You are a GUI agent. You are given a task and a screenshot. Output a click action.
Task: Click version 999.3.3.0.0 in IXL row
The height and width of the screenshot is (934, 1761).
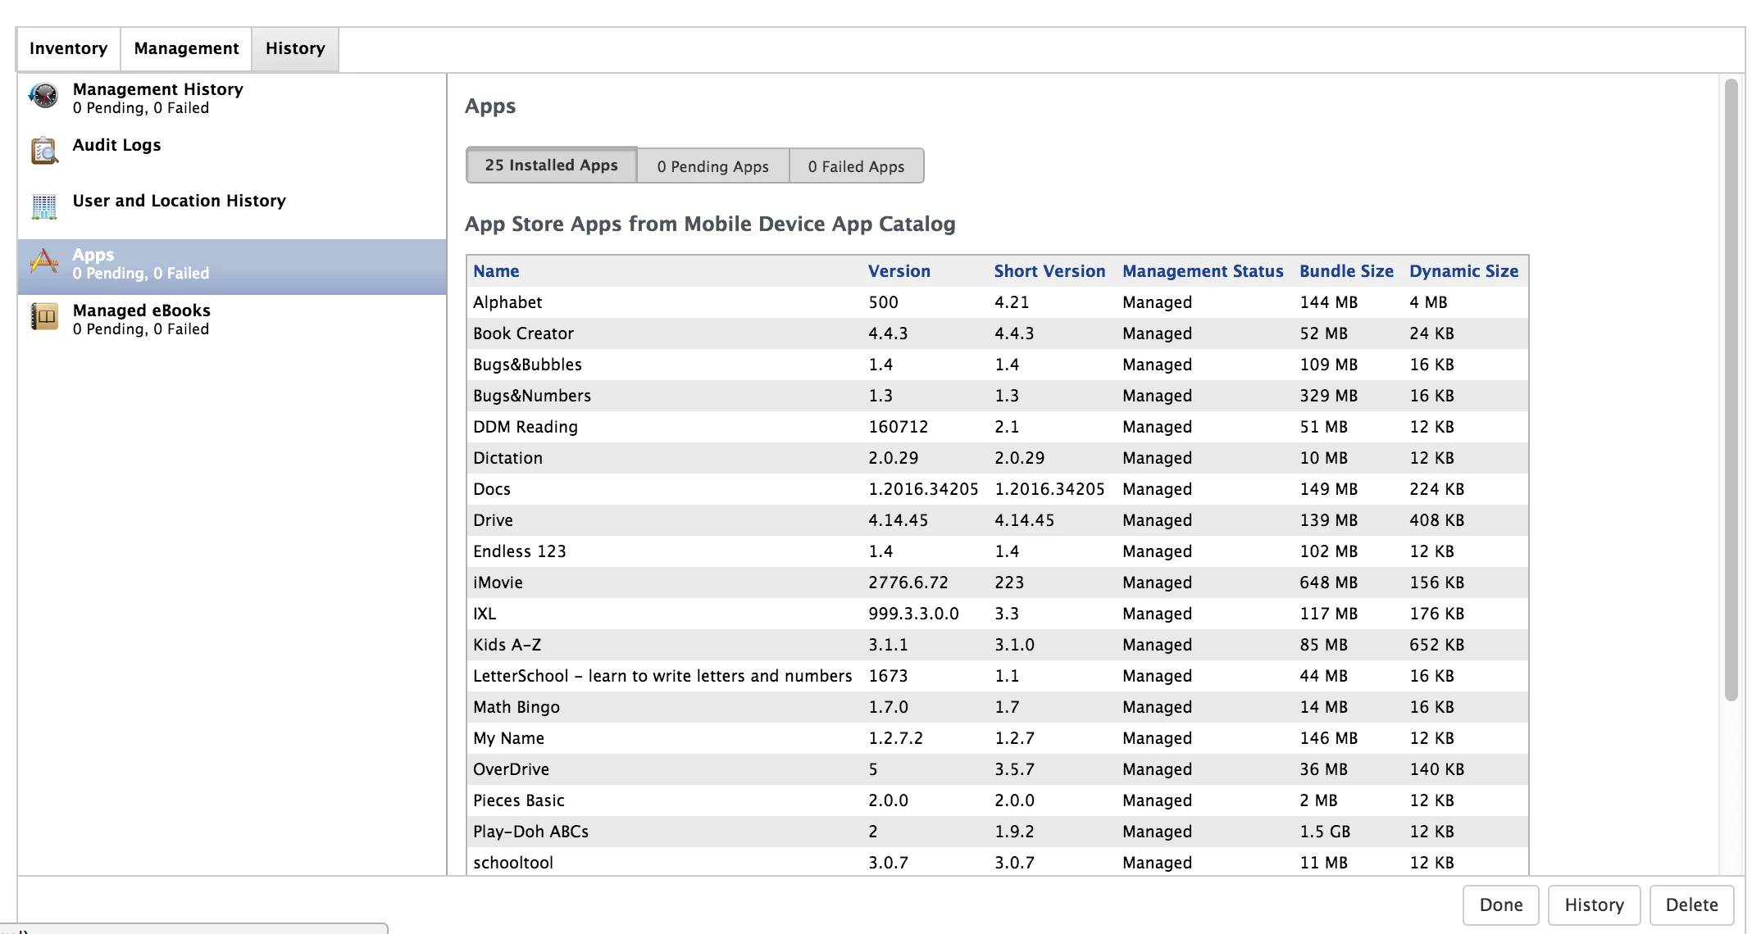(914, 614)
